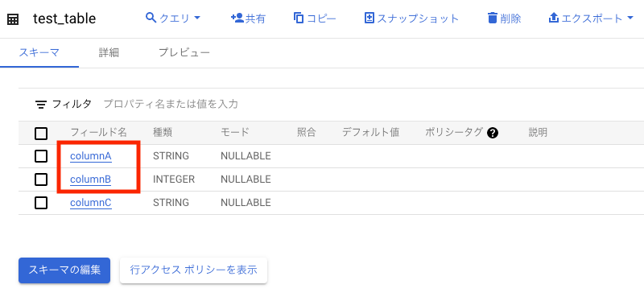Check the columnB row checkbox

(x=41, y=179)
